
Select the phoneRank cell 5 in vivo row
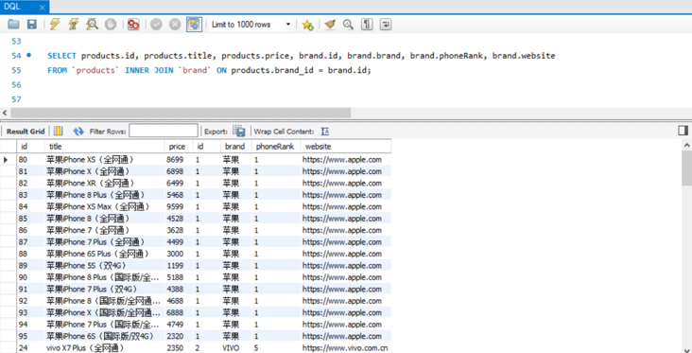point(276,348)
